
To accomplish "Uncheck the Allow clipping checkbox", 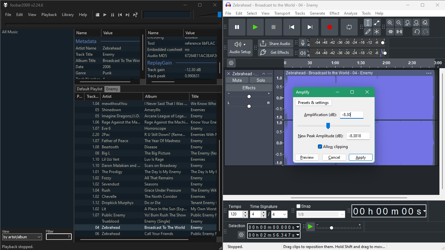I will [x=320, y=147].
